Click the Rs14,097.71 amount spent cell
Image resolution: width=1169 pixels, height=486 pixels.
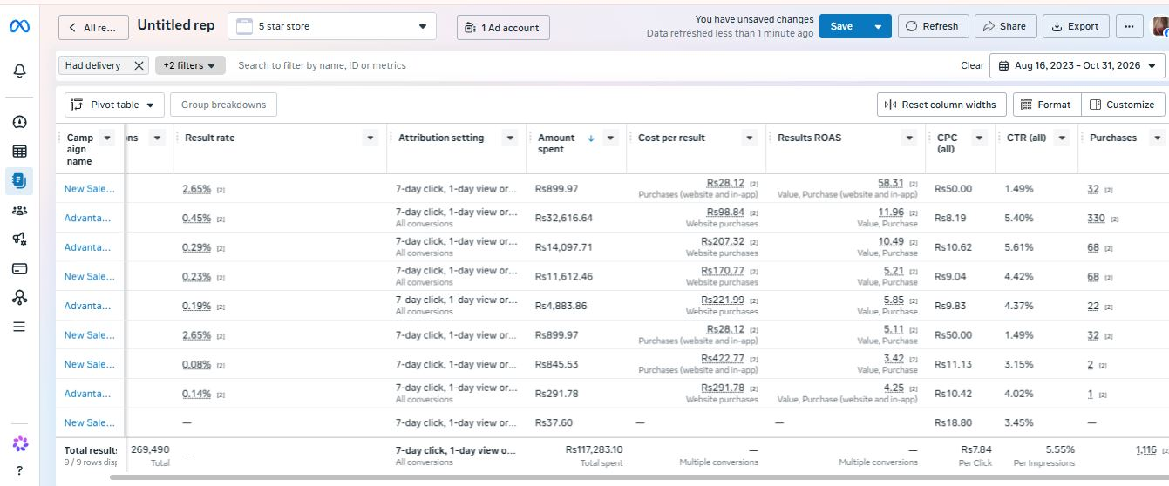564,247
